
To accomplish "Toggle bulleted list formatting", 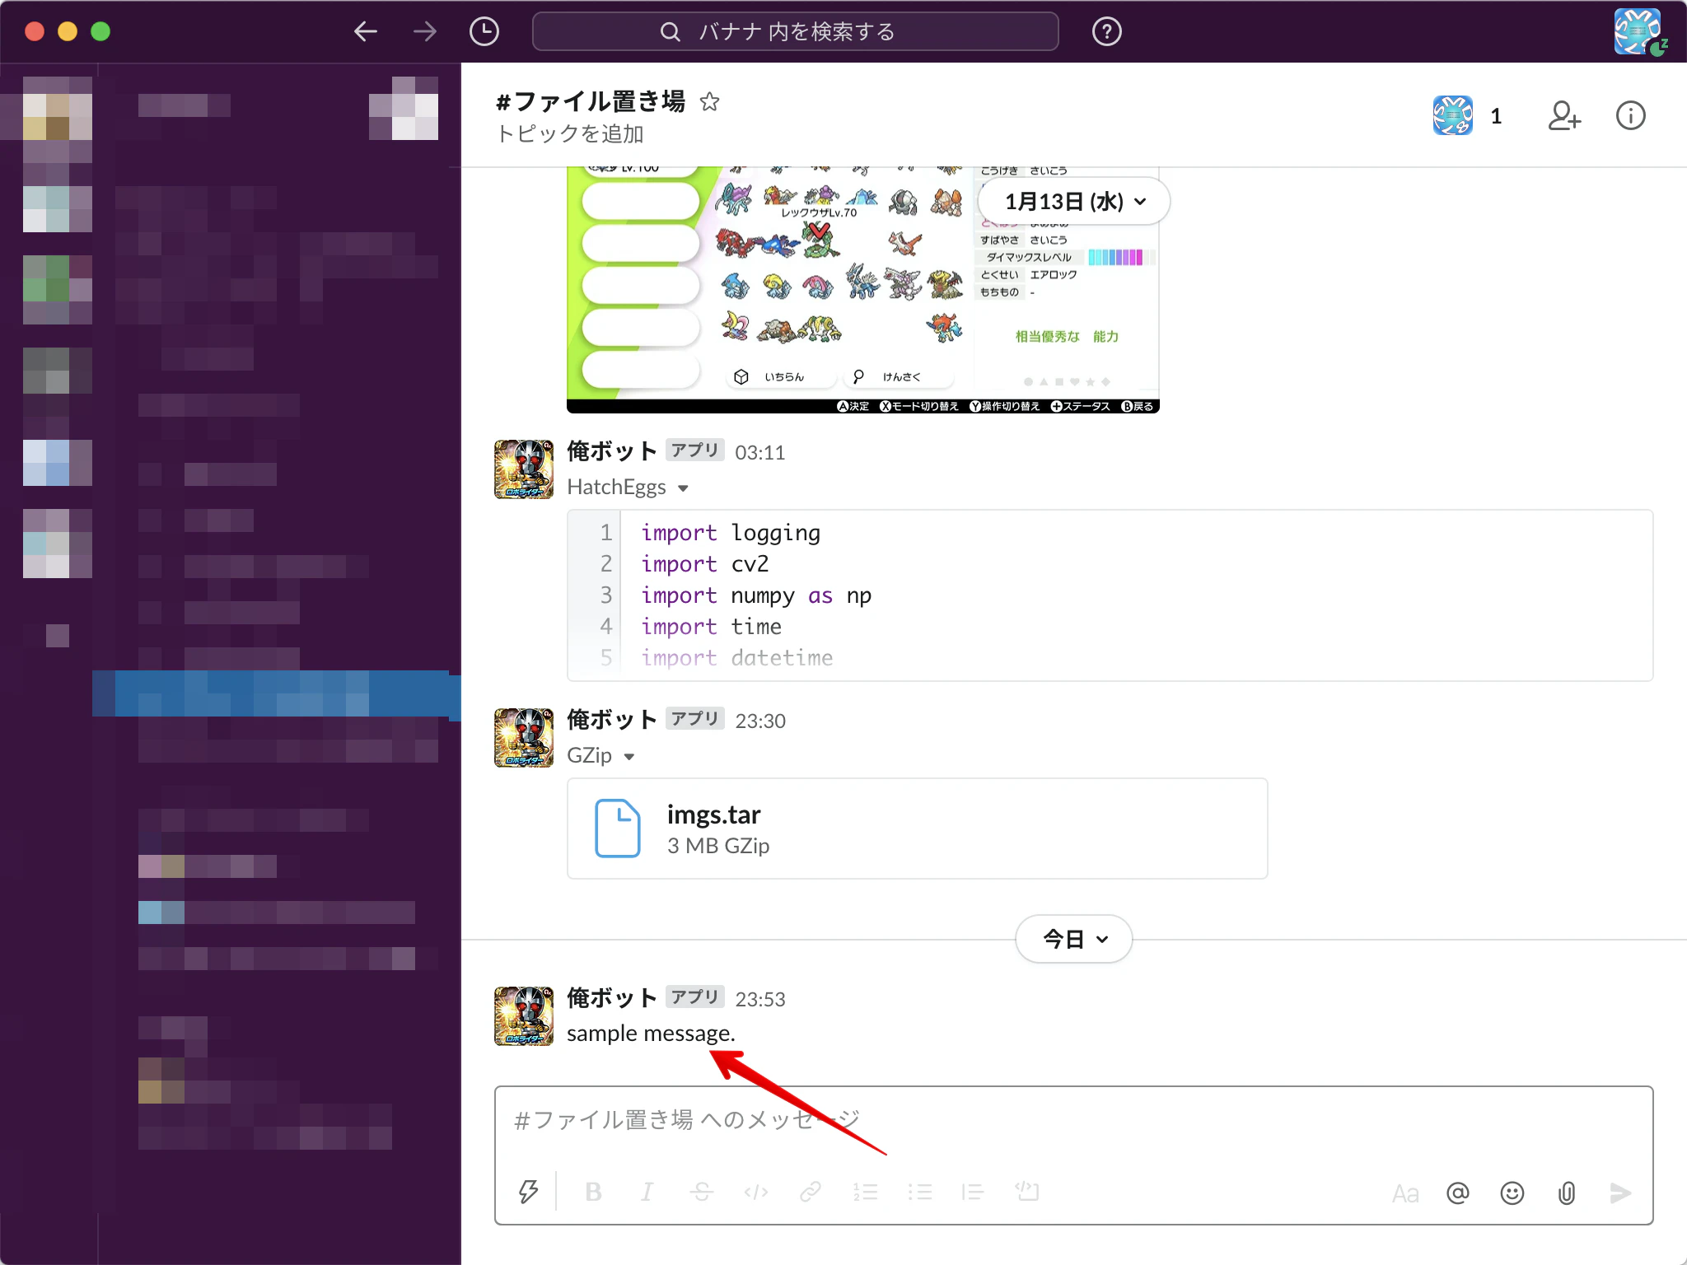I will 919,1192.
